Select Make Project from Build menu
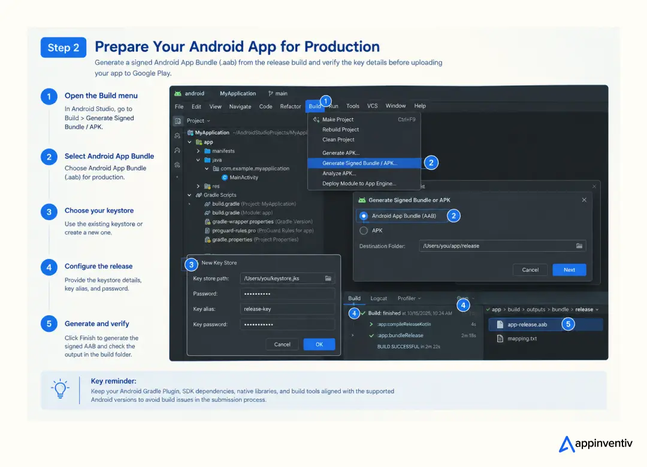The width and height of the screenshot is (647, 467). pyautogui.click(x=364, y=120)
